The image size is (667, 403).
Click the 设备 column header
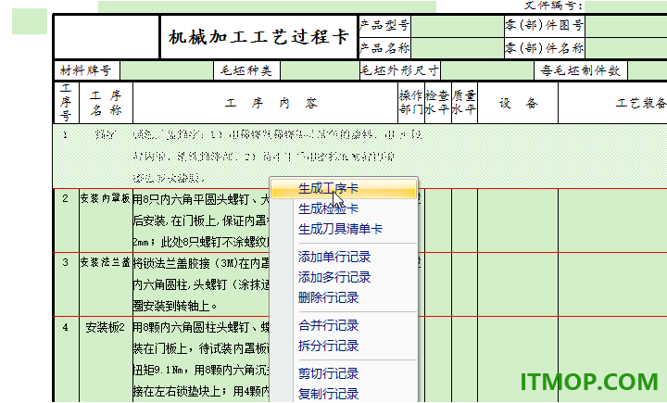point(518,103)
